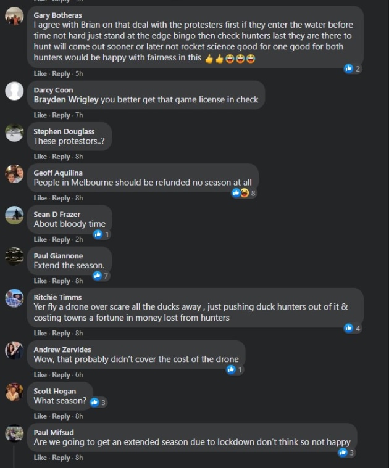This screenshot has height=468, width=389.
Task: Click Ritchie Timms's profile photo
Action: pos(14,298)
